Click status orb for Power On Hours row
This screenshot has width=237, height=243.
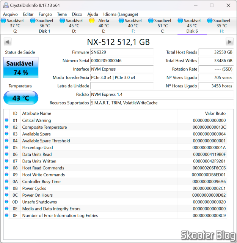[x=6, y=195]
